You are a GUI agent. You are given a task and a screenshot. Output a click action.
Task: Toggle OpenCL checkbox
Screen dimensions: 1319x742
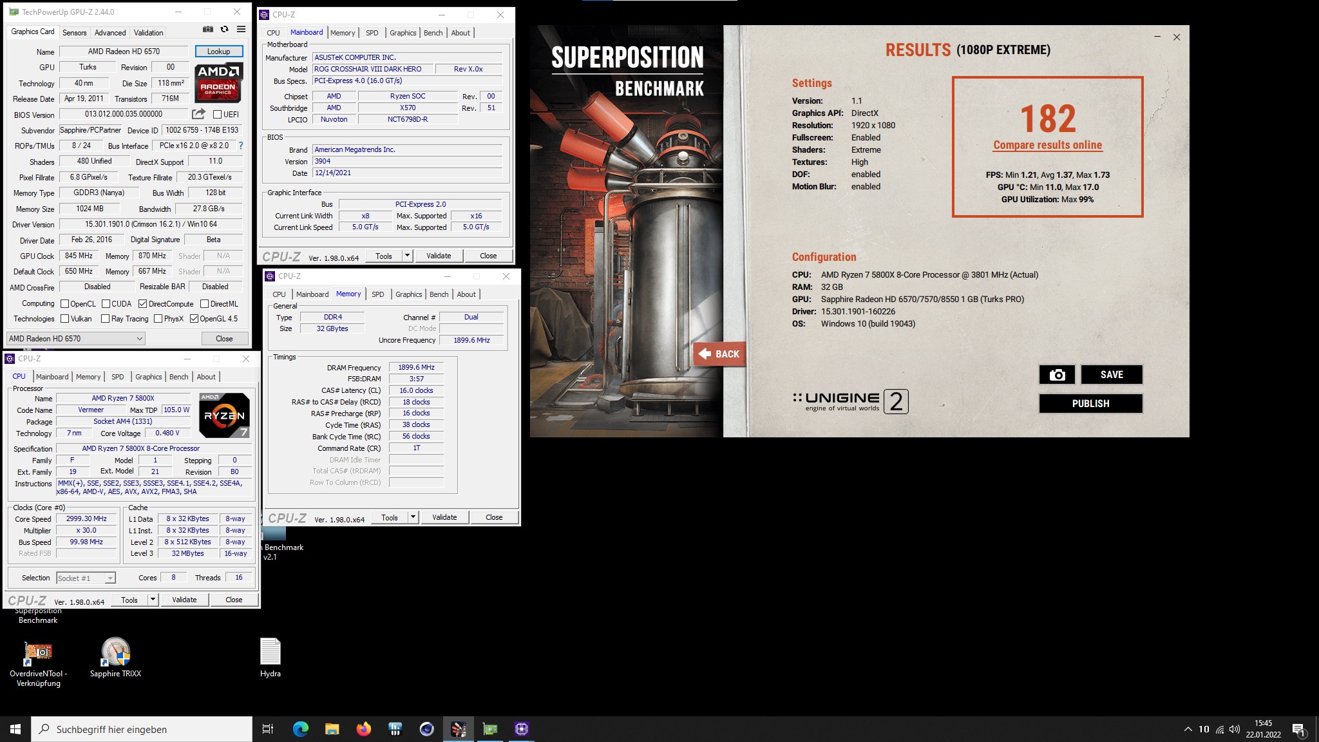tap(64, 304)
